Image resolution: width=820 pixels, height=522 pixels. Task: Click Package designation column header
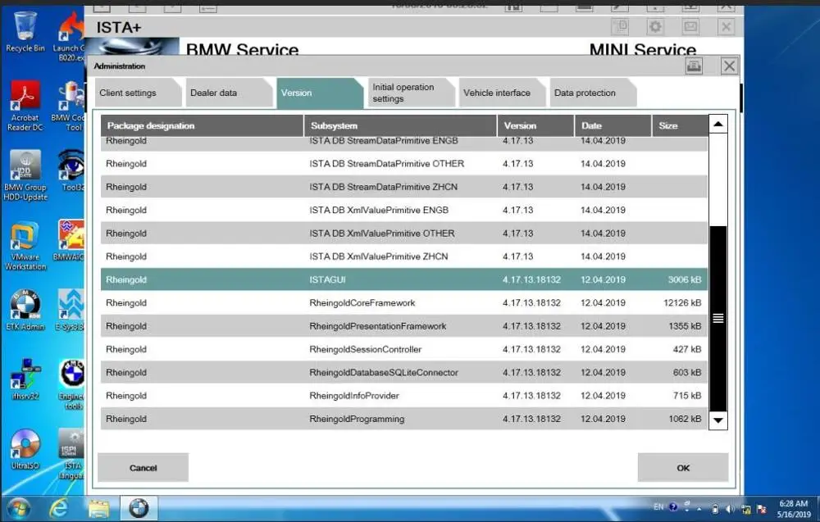click(202, 125)
